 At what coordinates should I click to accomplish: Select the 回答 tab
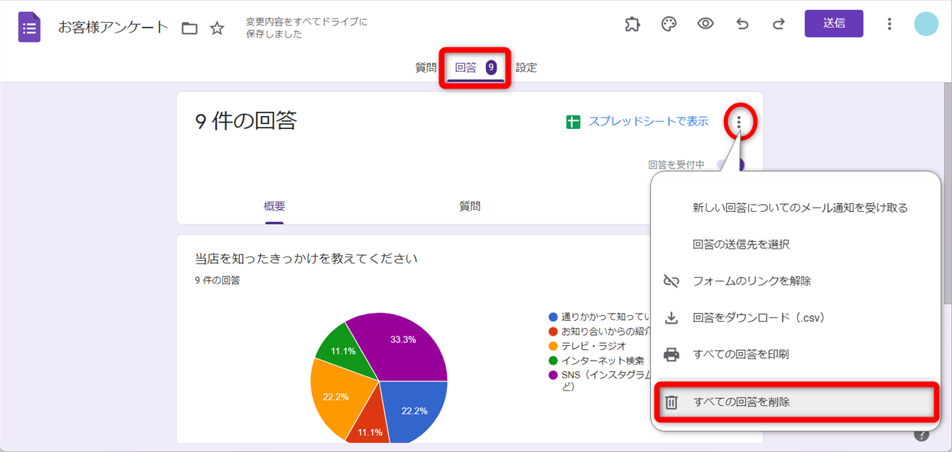click(x=475, y=68)
